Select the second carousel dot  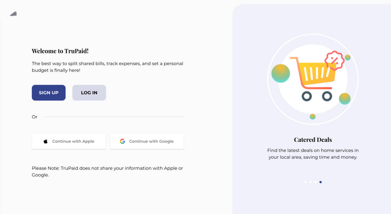tap(311, 182)
